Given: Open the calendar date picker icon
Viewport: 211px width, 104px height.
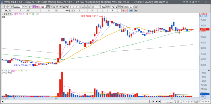Looking at the screenshot, I should (136, 7).
